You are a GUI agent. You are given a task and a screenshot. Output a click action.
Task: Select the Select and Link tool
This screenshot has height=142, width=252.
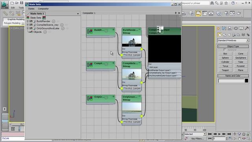click(5, 13)
